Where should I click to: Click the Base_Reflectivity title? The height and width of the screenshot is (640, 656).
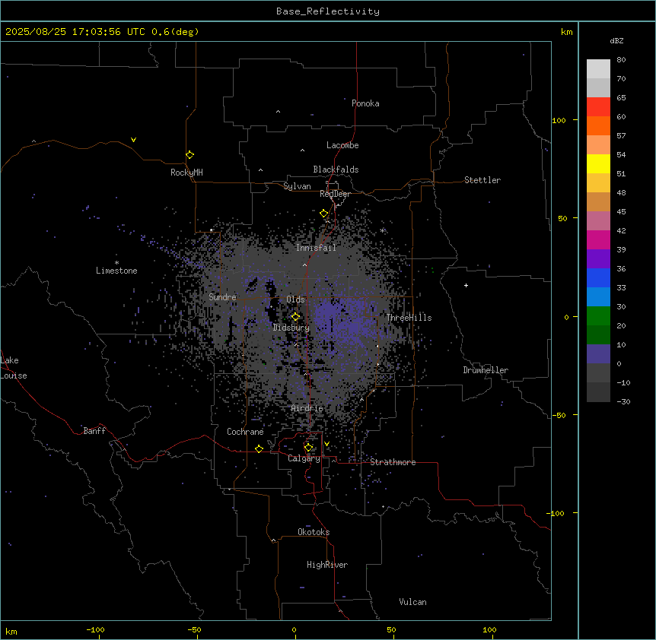click(x=328, y=11)
